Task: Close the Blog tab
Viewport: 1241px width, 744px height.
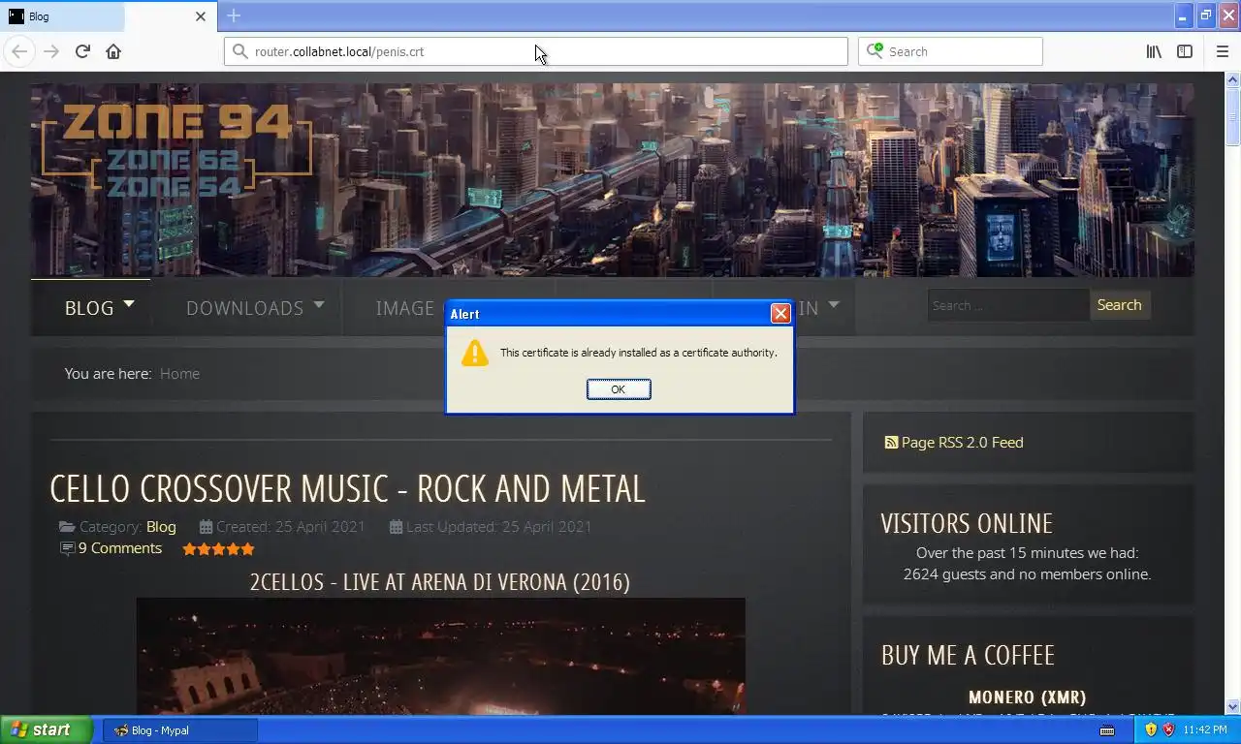Action: 201,16
